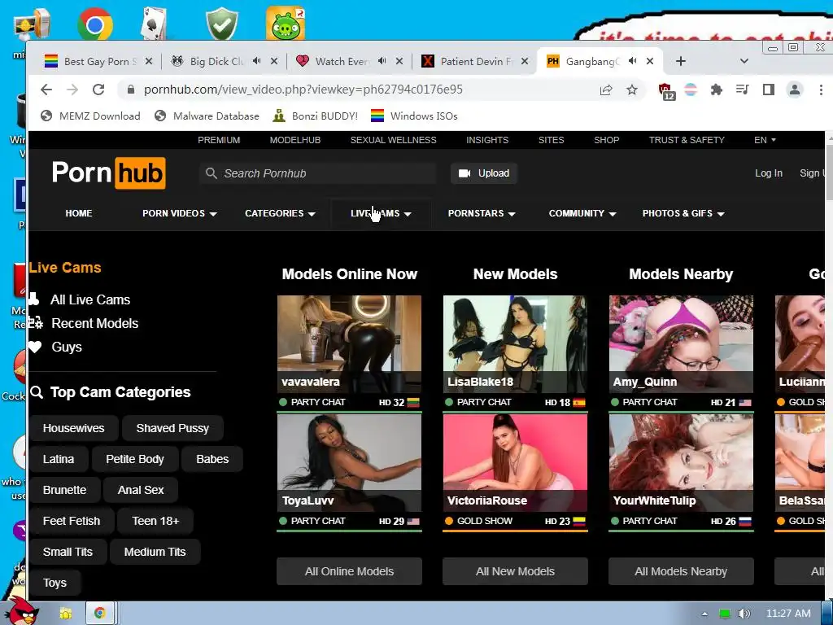833x625 pixels.
Task: Mute the Gangbang tab audio
Action: coord(632,61)
